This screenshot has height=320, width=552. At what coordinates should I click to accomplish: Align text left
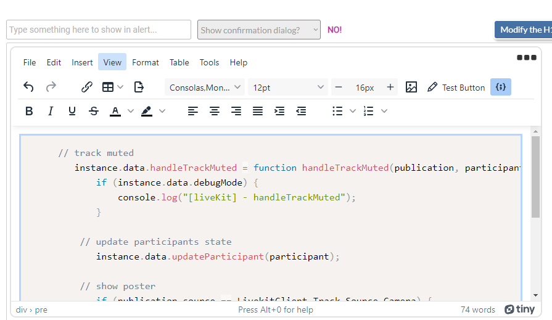point(192,111)
